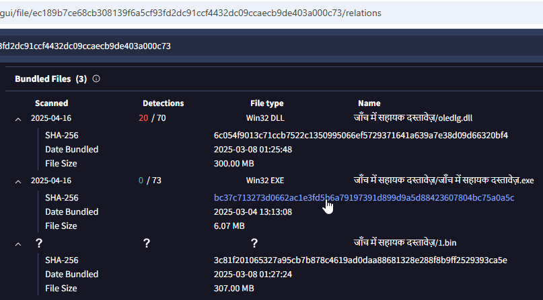543x300 pixels.
Task: Select hash 6c054f9013c71ccb... of oledlg.dll
Action: 361,135
